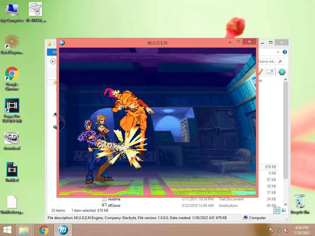The image size is (315, 236).
Task: Open Chrome from the taskbar
Action: click(44, 230)
